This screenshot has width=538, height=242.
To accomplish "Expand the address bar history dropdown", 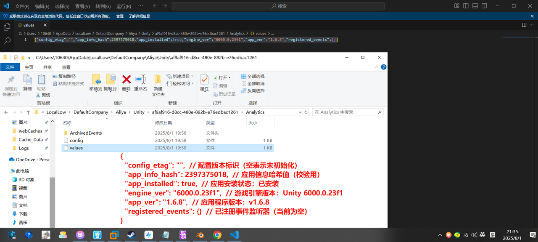I will [x=300, y=112].
